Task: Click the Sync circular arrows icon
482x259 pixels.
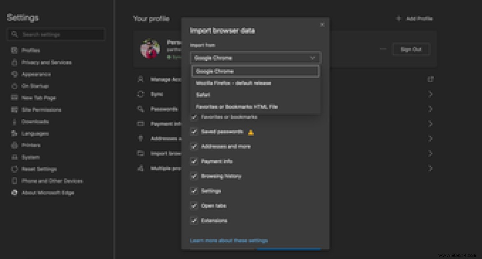Action: pyautogui.click(x=140, y=94)
